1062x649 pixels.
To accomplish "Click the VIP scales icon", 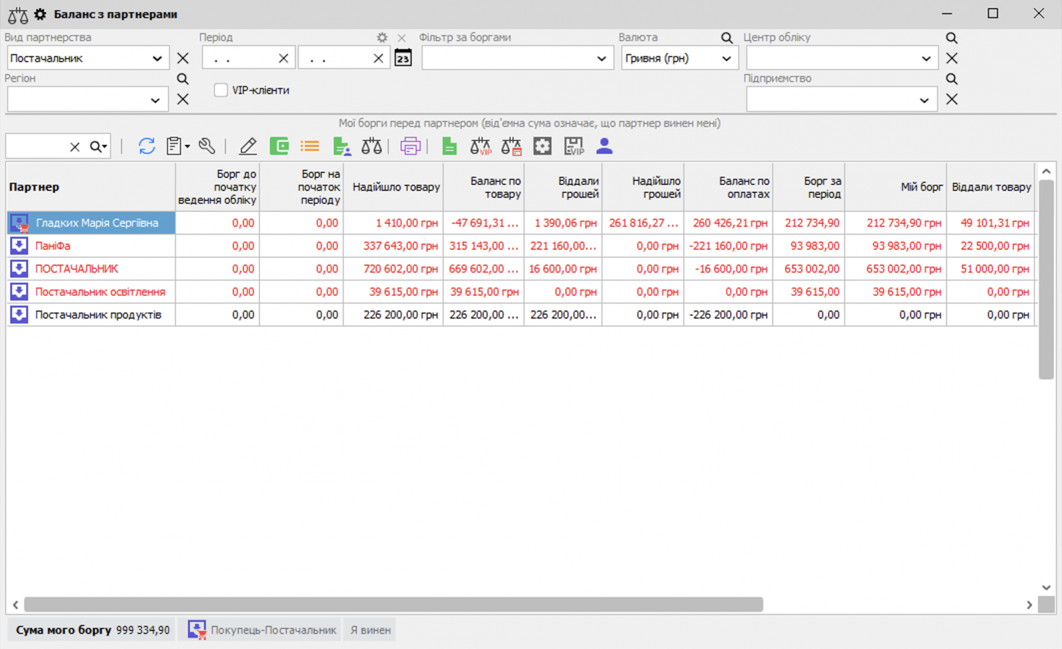I will (480, 146).
